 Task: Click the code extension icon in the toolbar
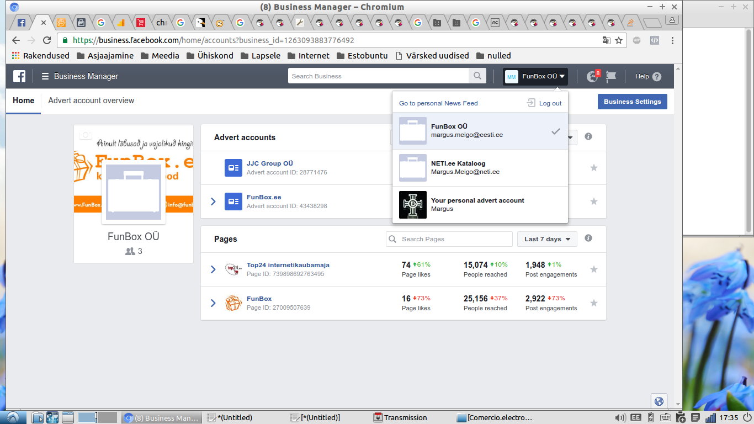tap(655, 40)
